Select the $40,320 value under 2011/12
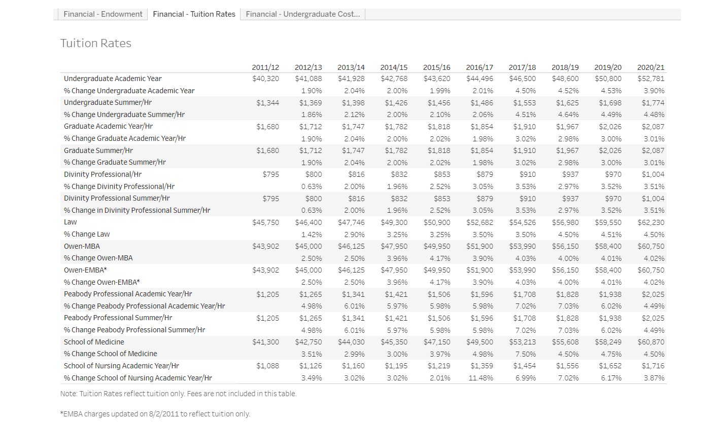719x423 pixels. click(x=265, y=79)
